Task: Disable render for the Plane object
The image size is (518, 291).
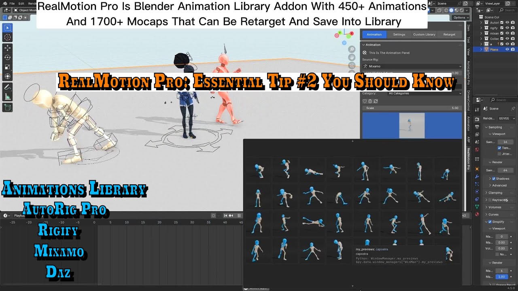Action: [x=513, y=49]
